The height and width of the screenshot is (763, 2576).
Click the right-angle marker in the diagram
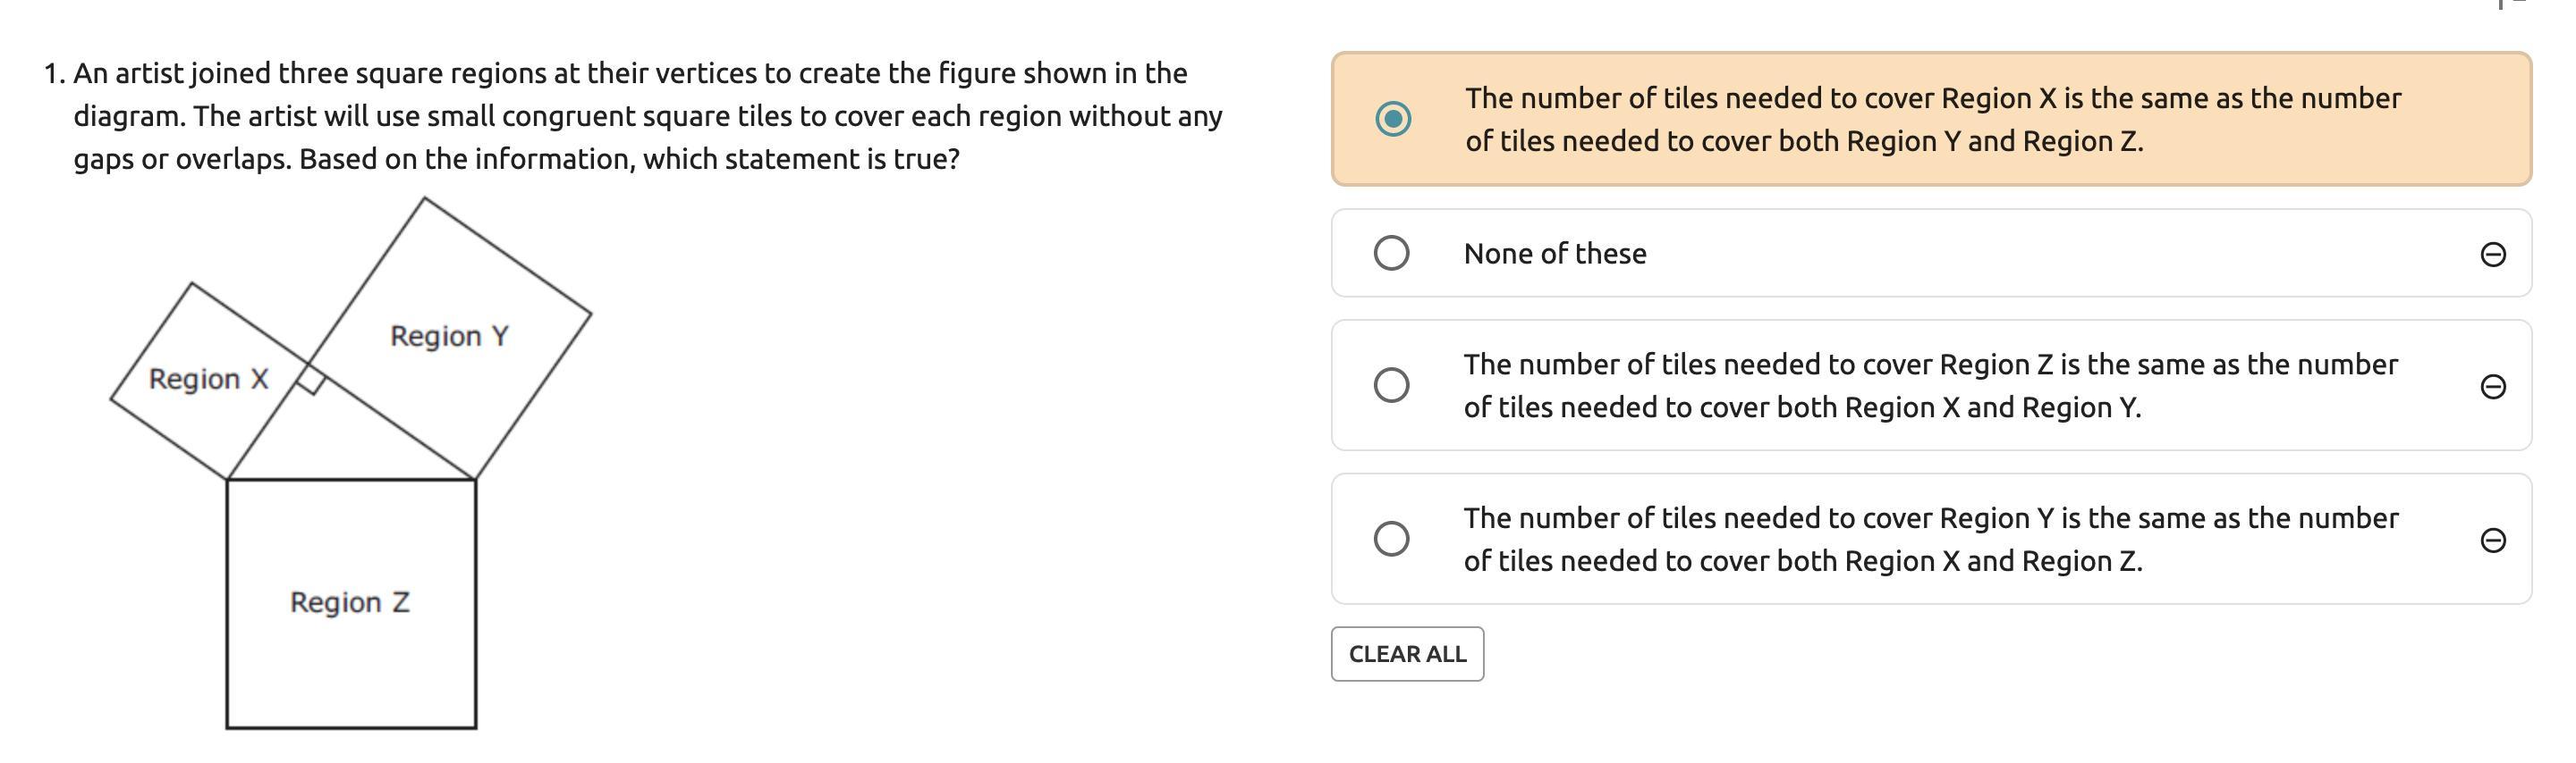(311, 379)
